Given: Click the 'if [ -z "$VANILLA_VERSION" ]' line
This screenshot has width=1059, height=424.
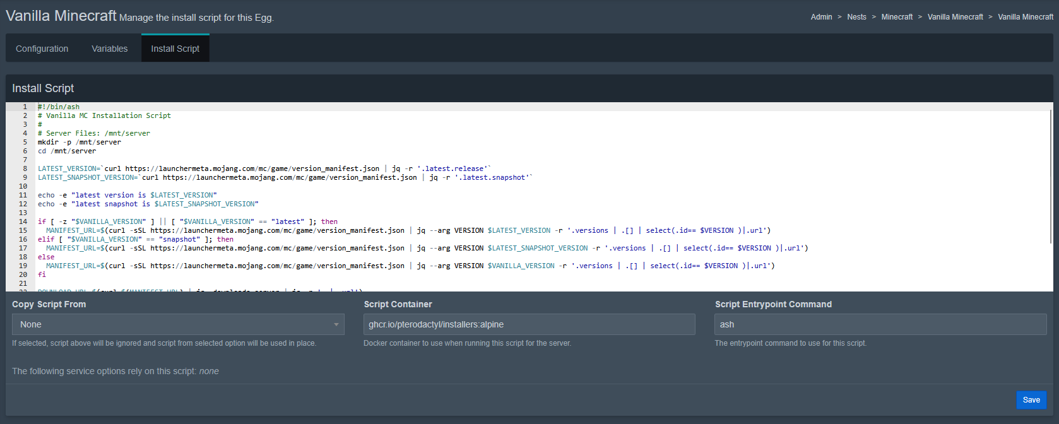Looking at the screenshot, I should [x=188, y=221].
